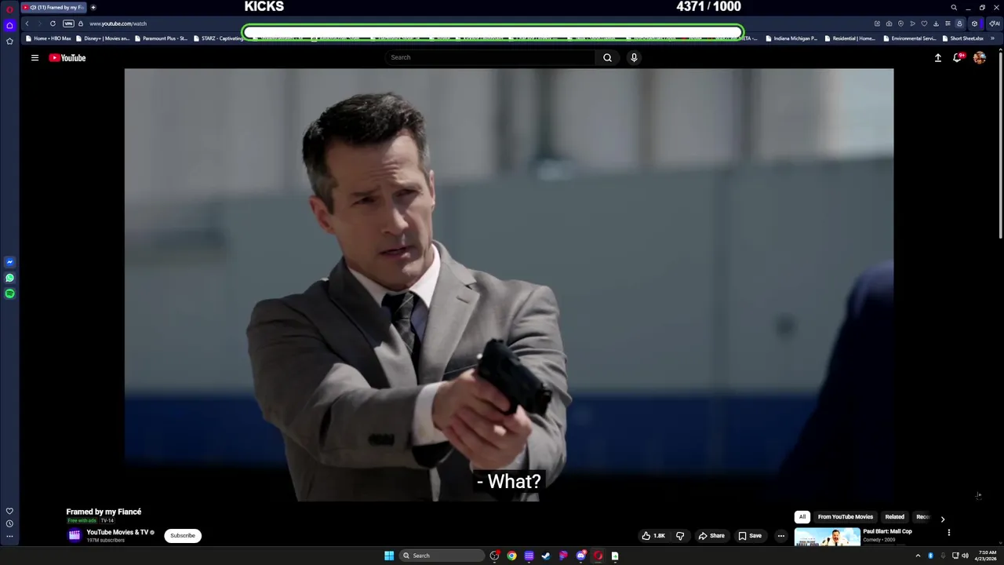Open YouTube notifications bell
Screen dimensions: 1004x565
click(958, 57)
